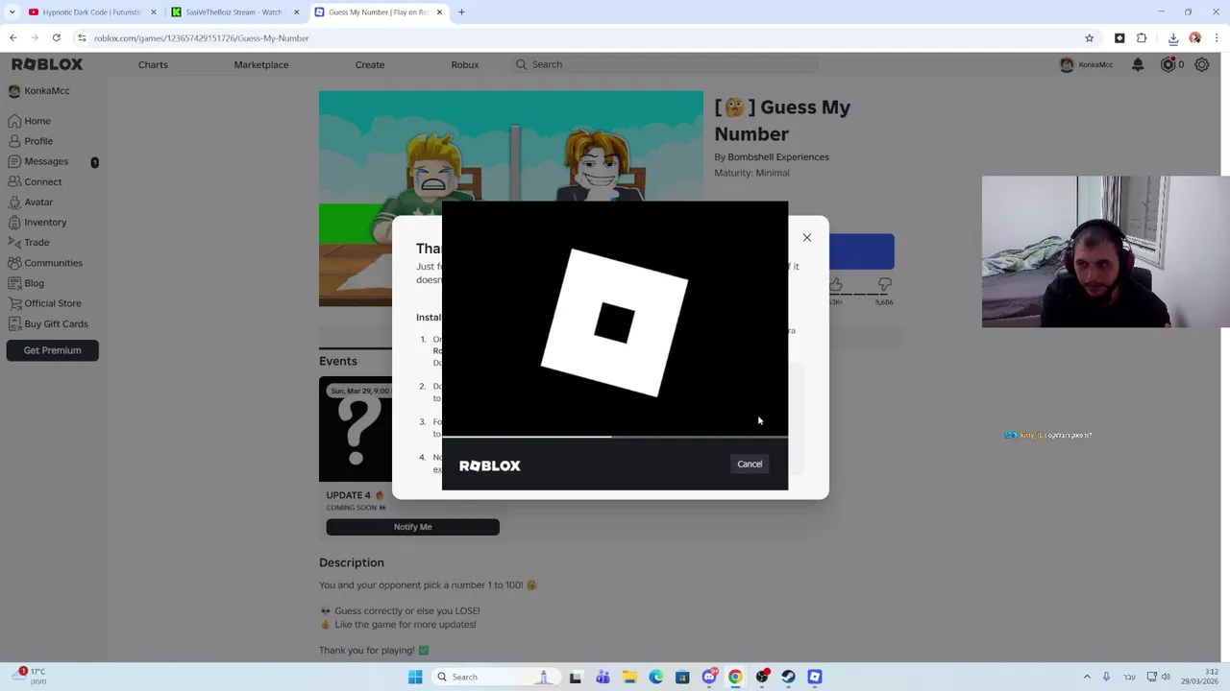Close the install instructions dialog
1230x691 pixels.
807,238
